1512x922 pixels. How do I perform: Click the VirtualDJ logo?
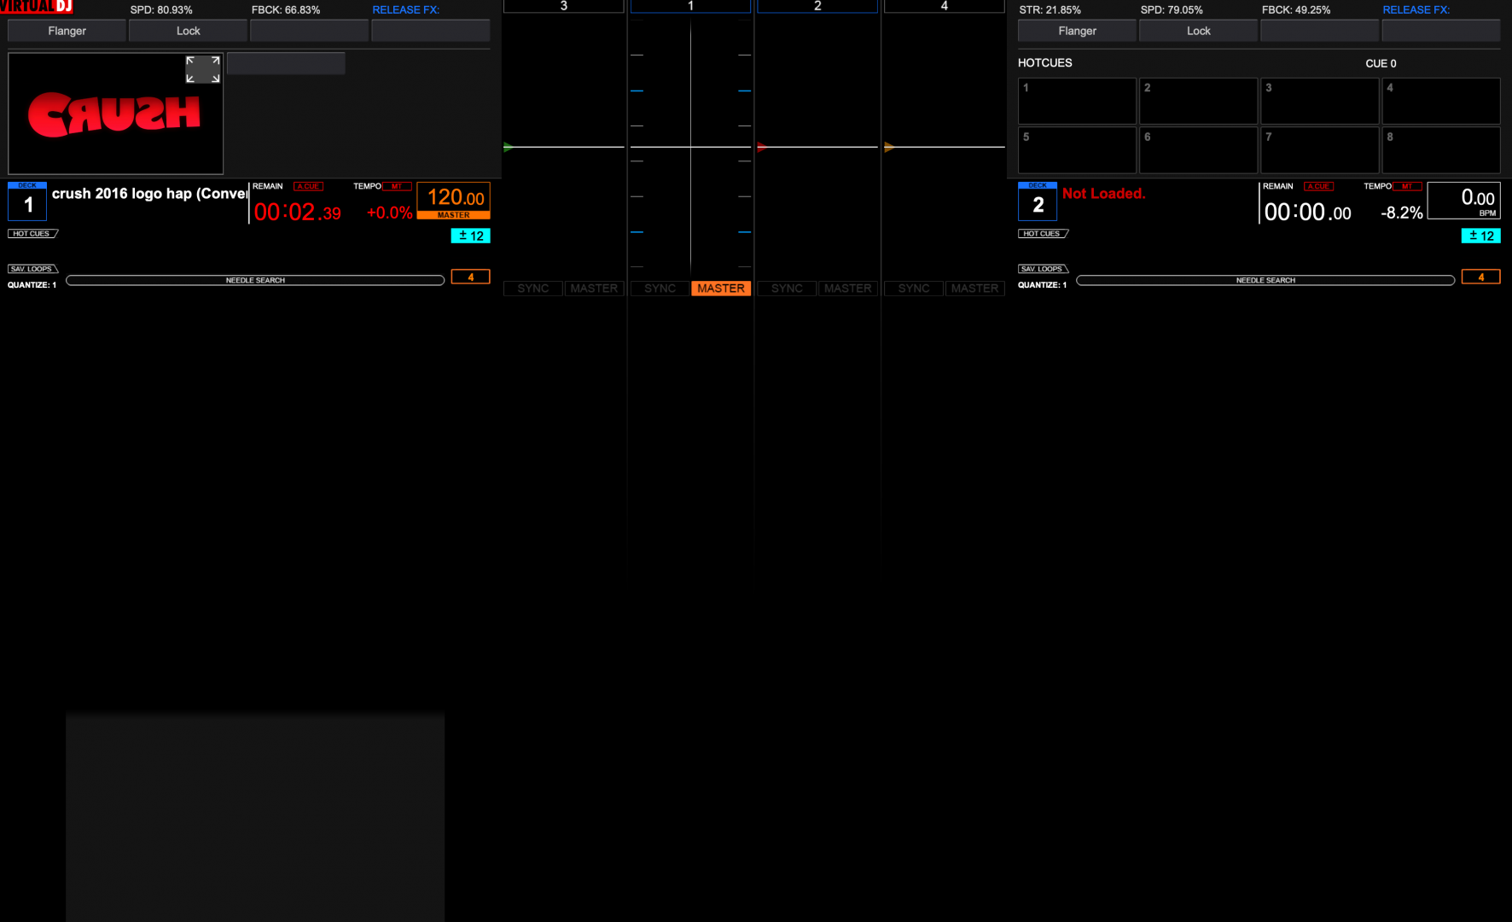point(37,5)
